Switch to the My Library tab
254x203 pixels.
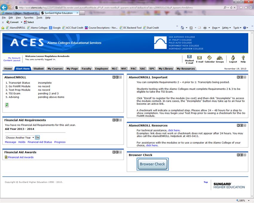(166, 69)
